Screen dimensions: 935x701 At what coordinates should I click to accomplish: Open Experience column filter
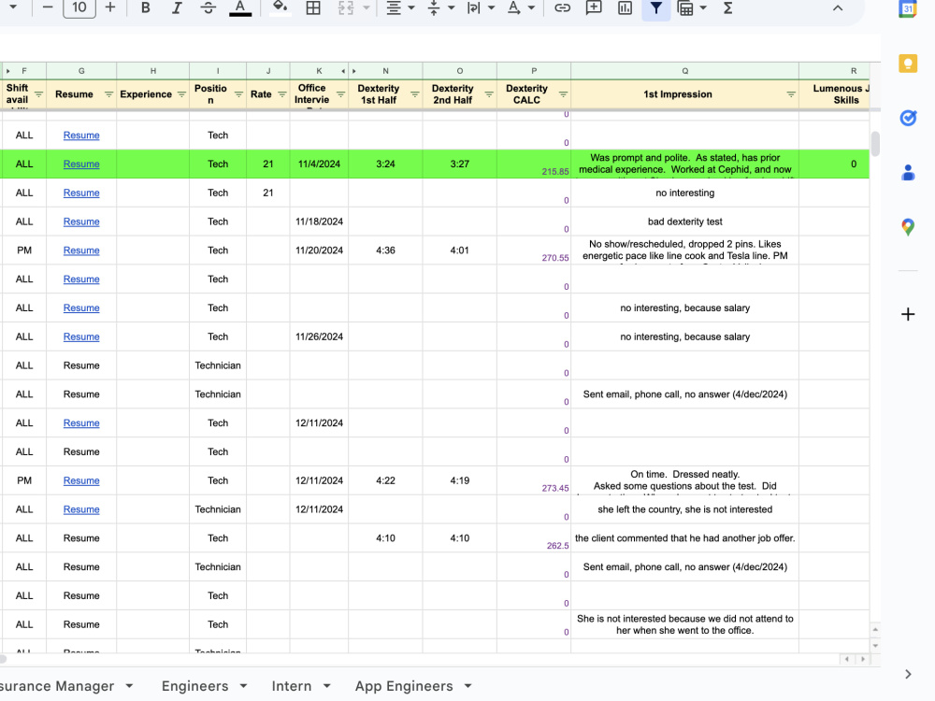[x=181, y=94]
